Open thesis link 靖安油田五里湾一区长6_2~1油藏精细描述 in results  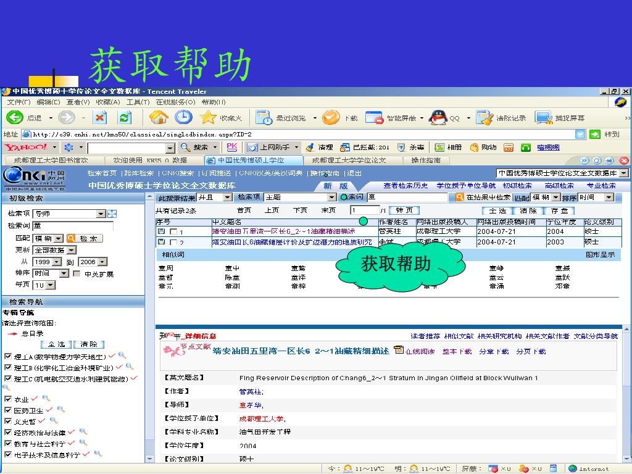pos(283,231)
